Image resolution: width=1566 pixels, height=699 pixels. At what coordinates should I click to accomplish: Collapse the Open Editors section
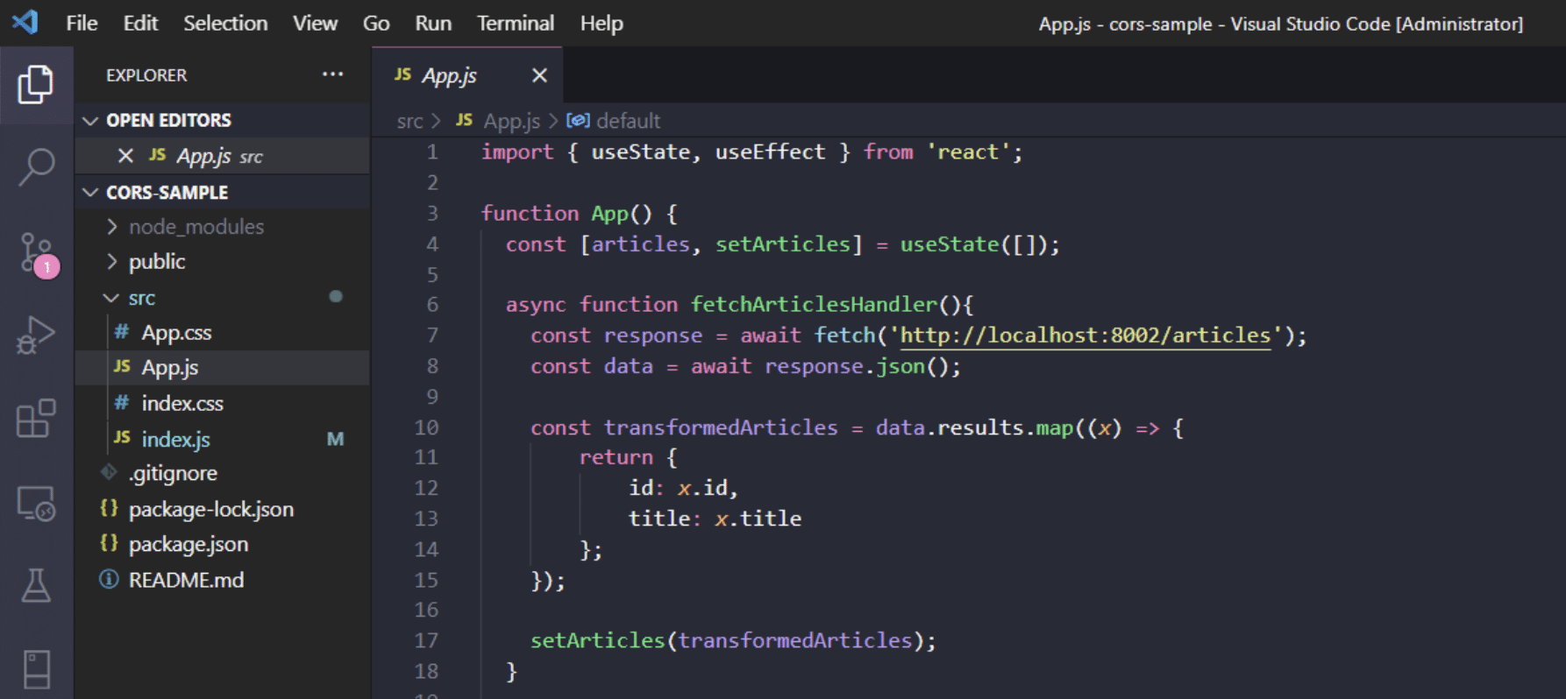90,120
